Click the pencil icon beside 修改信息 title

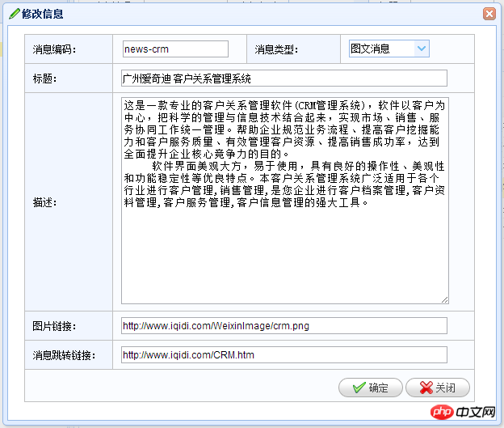15,14
